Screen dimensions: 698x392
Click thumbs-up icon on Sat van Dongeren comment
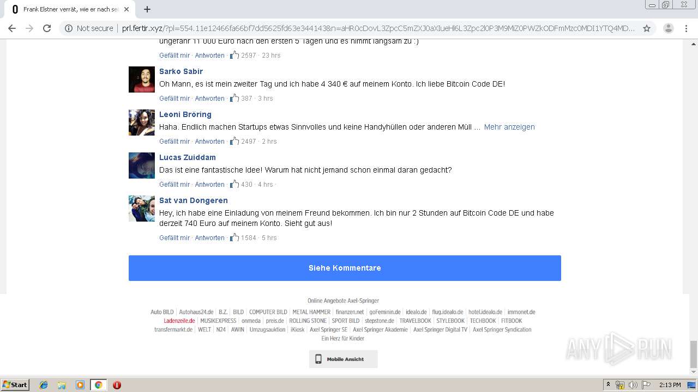(234, 237)
